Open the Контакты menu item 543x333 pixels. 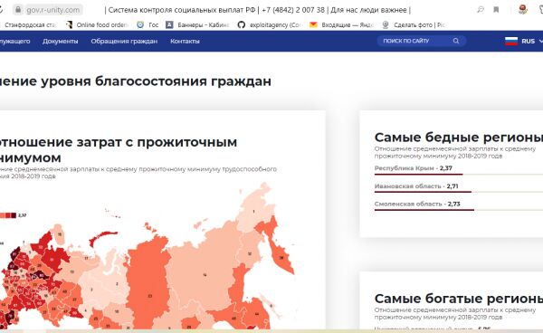(185, 42)
